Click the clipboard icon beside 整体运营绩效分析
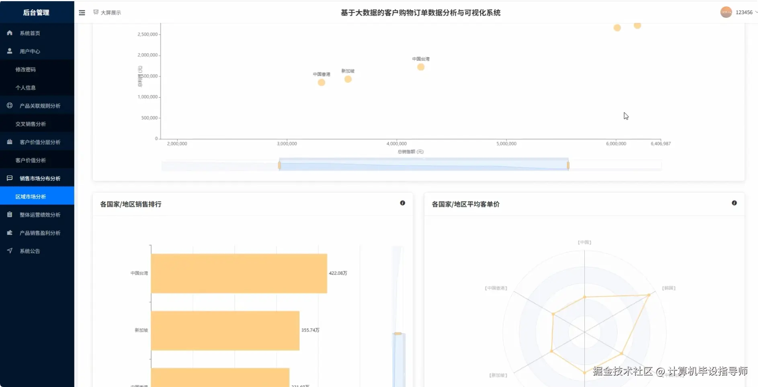758x387 pixels. click(10, 215)
